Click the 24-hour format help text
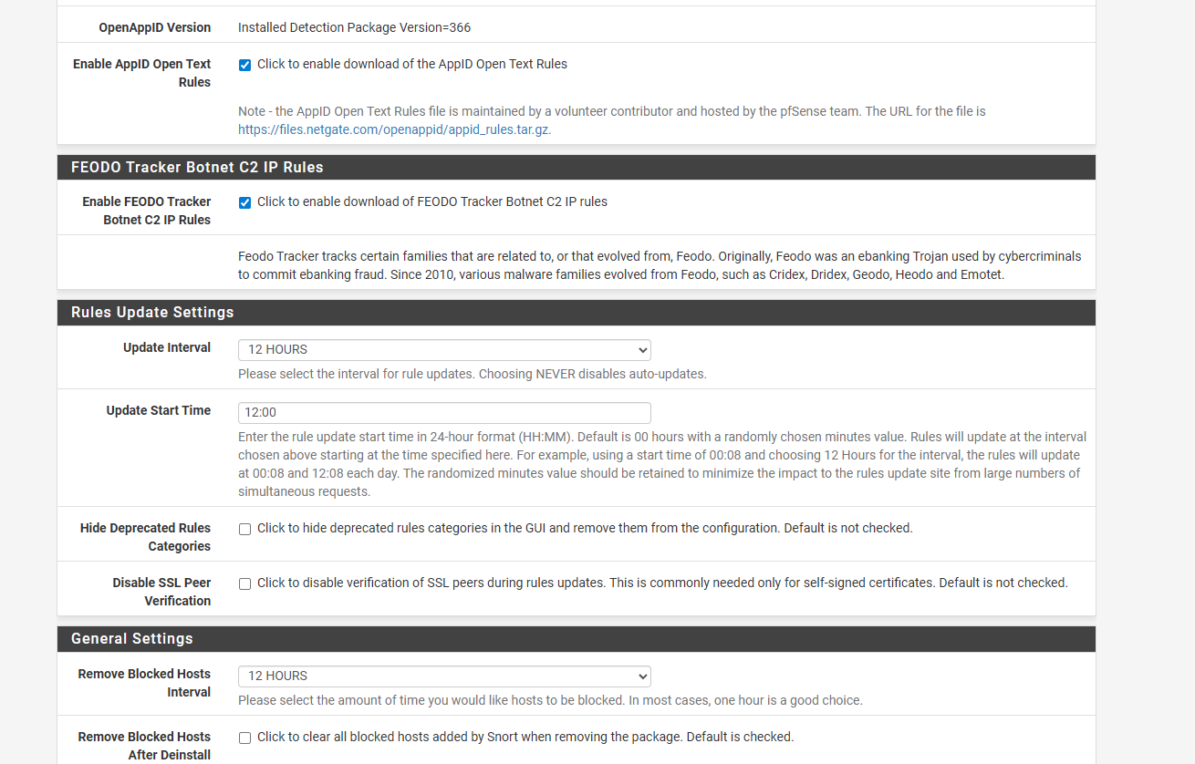This screenshot has width=1195, height=764. pos(661,464)
